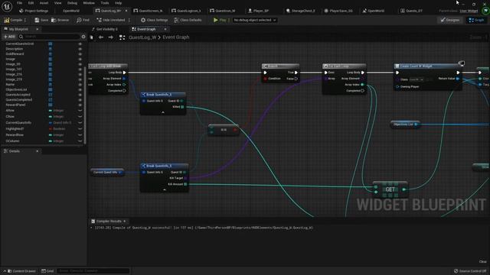Image resolution: width=490 pixels, height=275 pixels.
Task: Navigate forward in graph history
Action: click(110, 37)
